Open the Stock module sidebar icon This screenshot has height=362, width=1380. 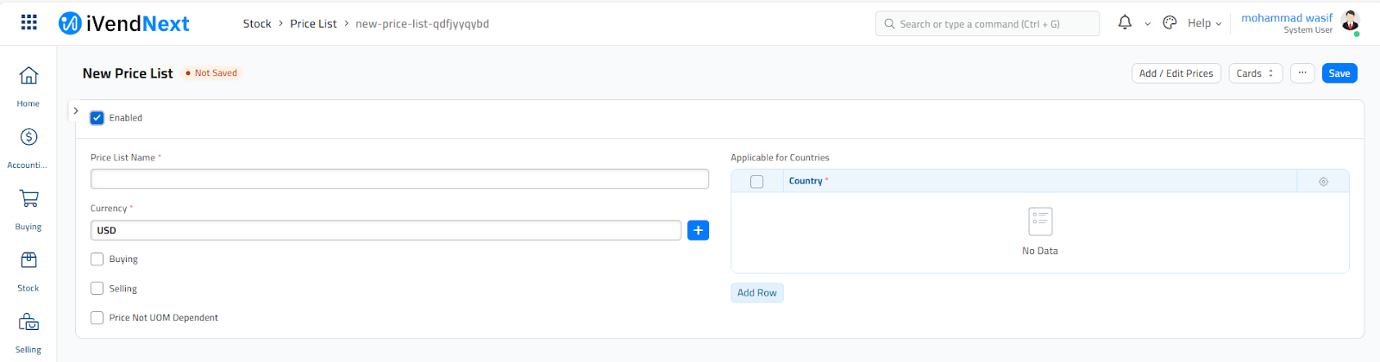tap(28, 260)
